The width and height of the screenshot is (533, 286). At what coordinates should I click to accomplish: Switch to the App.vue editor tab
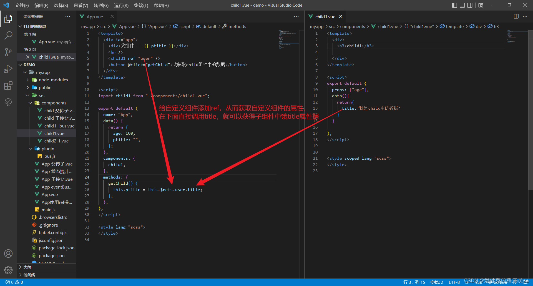tap(95, 17)
